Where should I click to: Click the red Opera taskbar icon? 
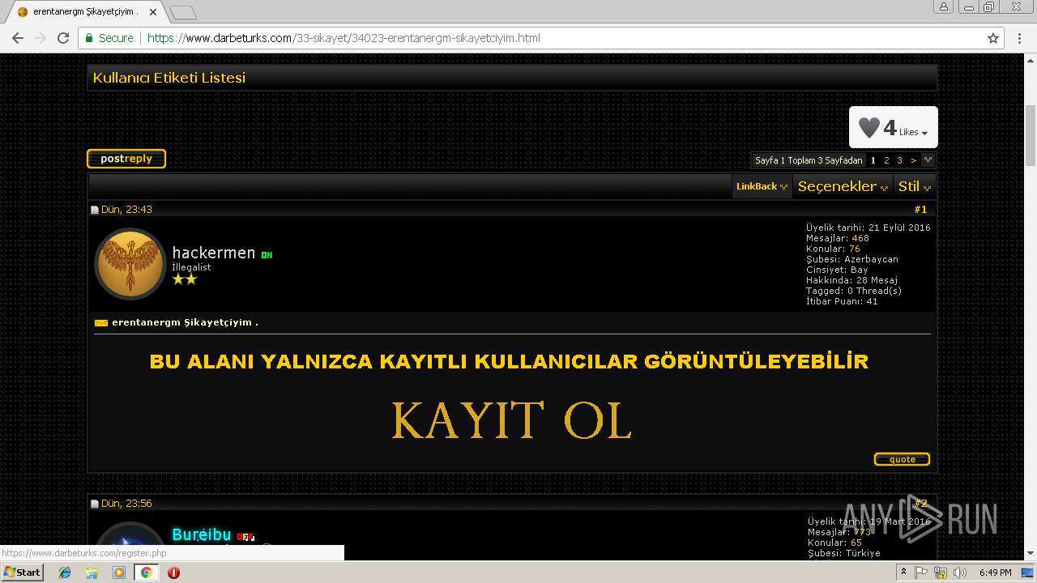point(173,572)
